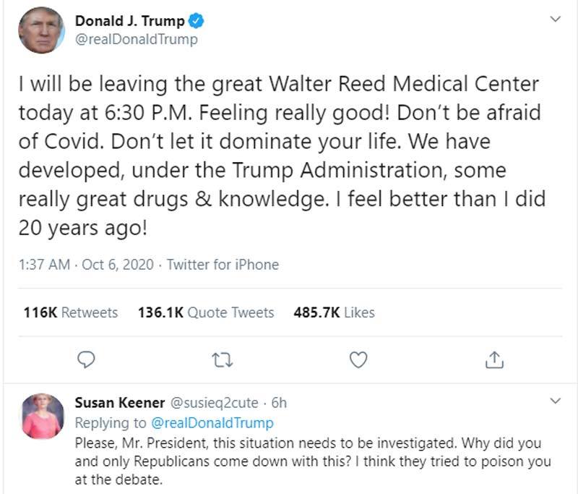Click the Donald J. Trump display name
The width and height of the screenshot is (578, 494).
pyautogui.click(x=130, y=22)
